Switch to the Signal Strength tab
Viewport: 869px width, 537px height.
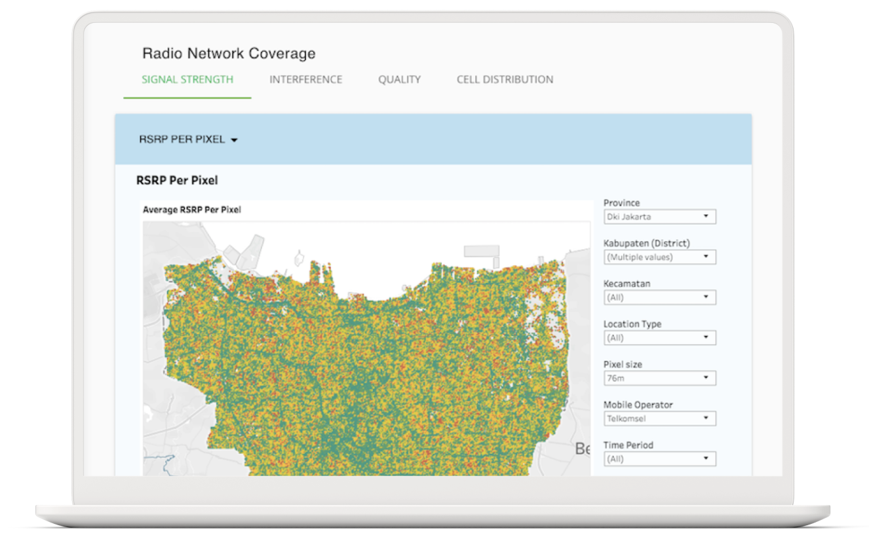tap(187, 79)
